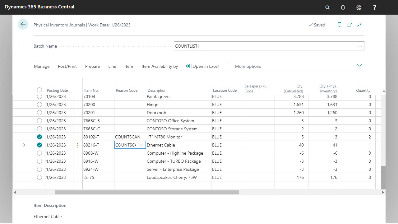Select the 8908-W row circle

click(39, 153)
